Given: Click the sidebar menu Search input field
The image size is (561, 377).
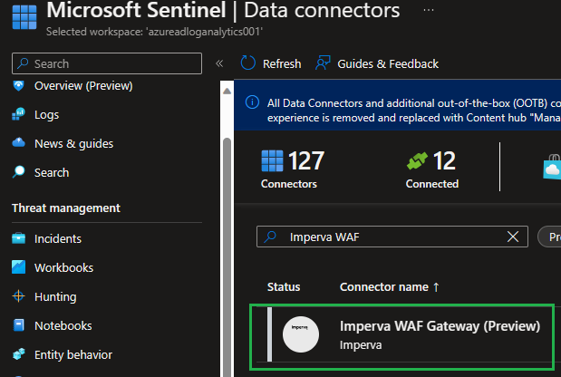Looking at the screenshot, I should tap(107, 63).
